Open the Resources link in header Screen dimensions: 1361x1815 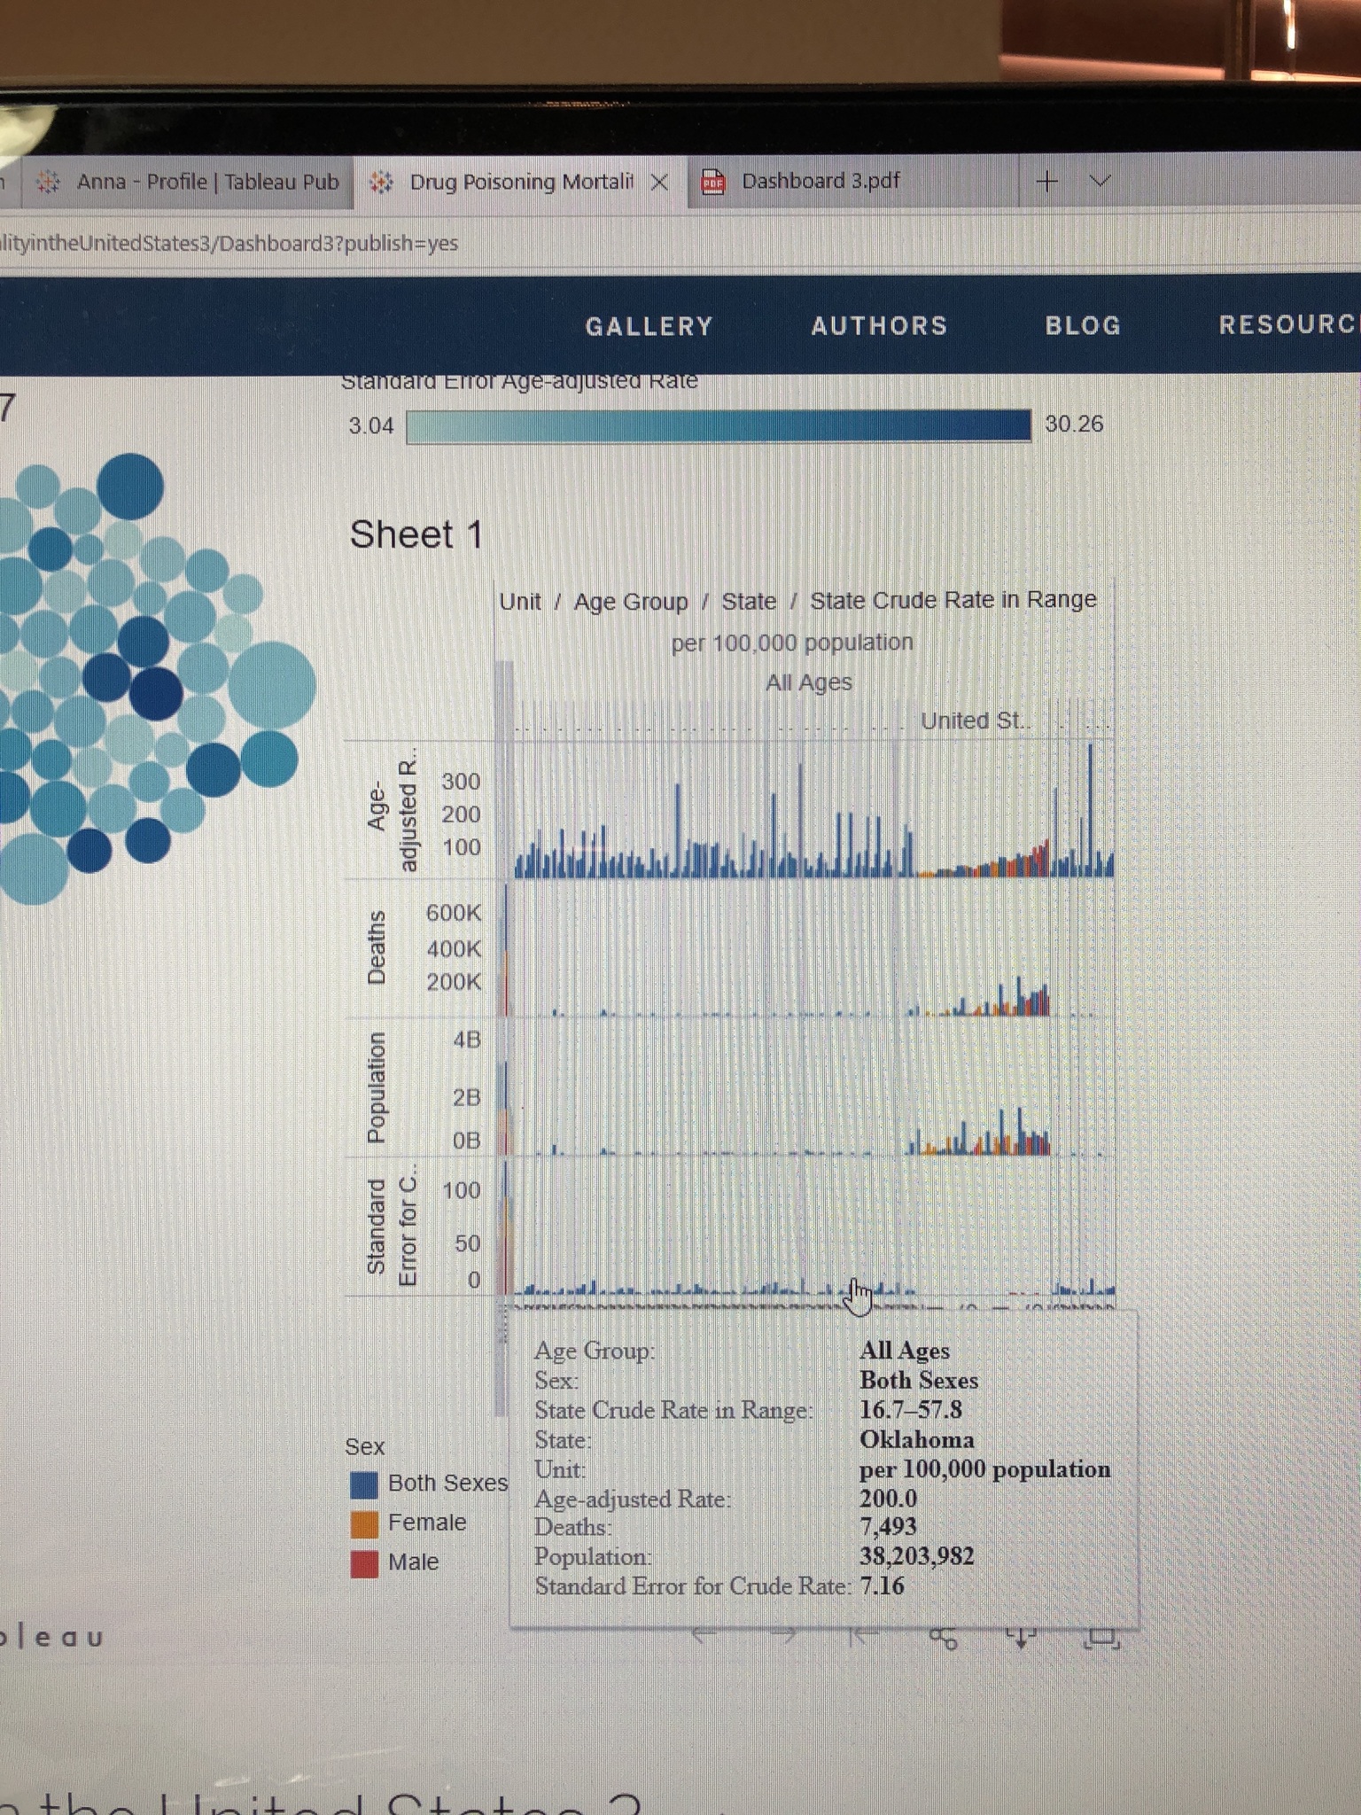pos(1287,325)
